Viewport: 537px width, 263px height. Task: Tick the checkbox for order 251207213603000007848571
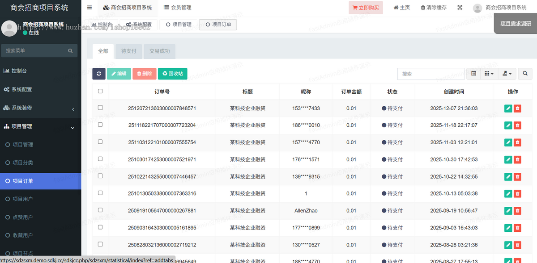100,108
